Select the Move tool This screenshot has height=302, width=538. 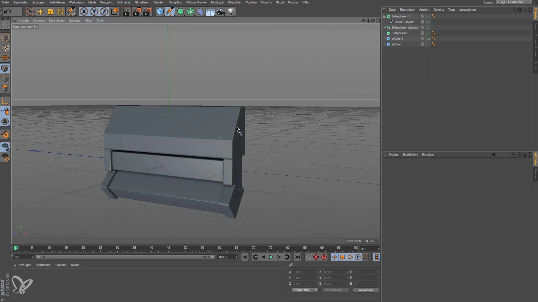pyautogui.click(x=40, y=11)
